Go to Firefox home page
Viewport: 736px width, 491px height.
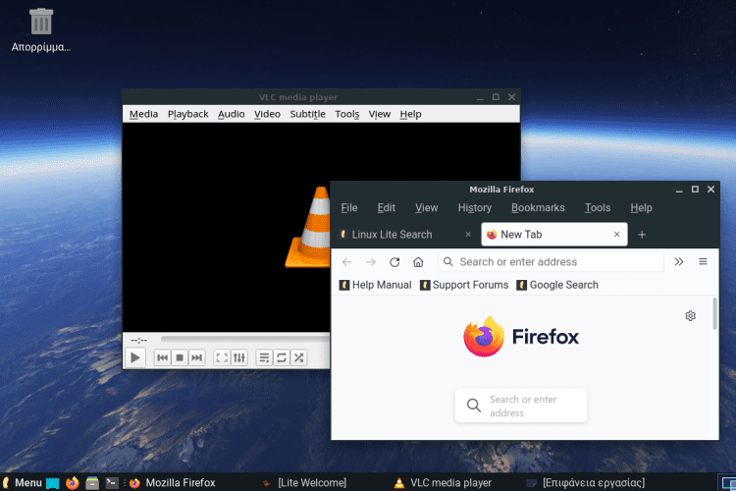click(x=418, y=262)
